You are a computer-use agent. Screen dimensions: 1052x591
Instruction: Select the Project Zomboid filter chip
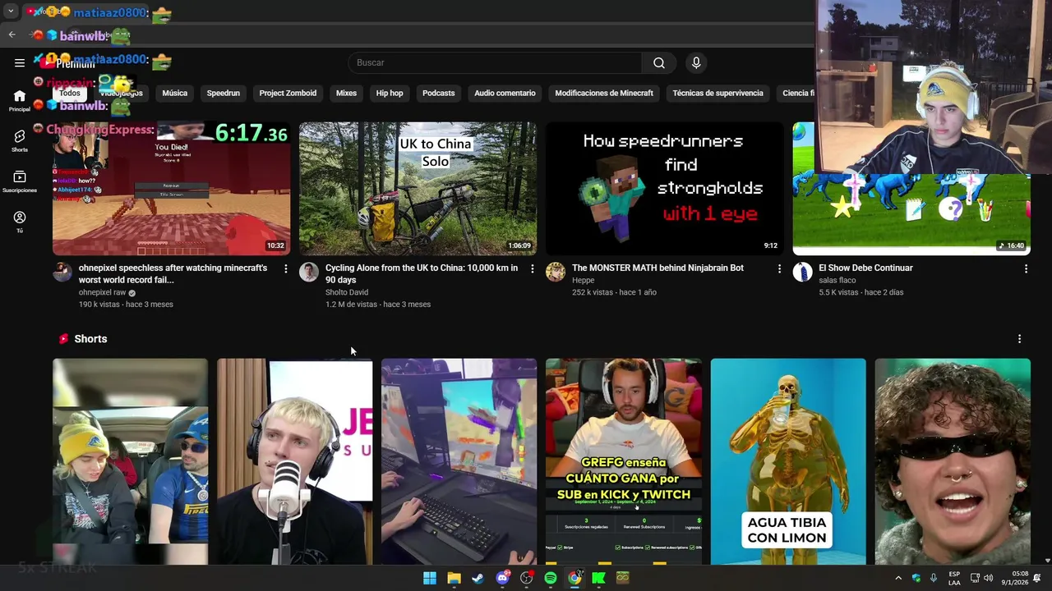click(288, 93)
